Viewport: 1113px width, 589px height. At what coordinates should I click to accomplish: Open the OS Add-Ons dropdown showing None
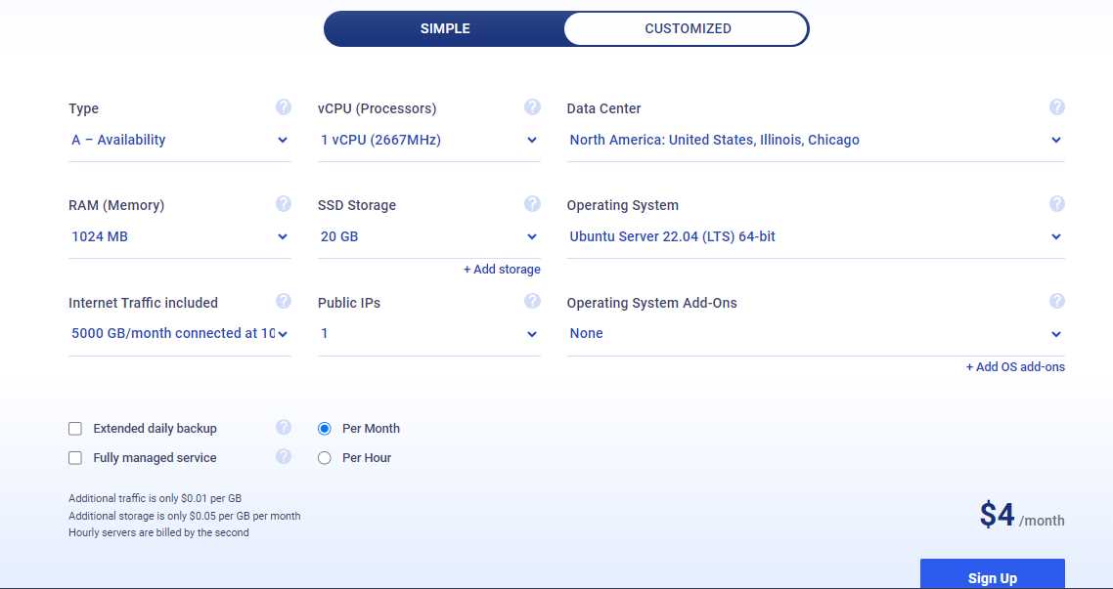(x=816, y=334)
